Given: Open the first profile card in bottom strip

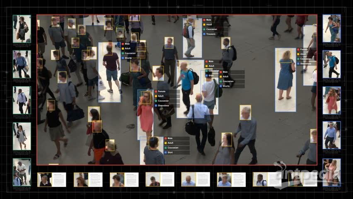Looking at the screenshot, I should coord(52,180).
